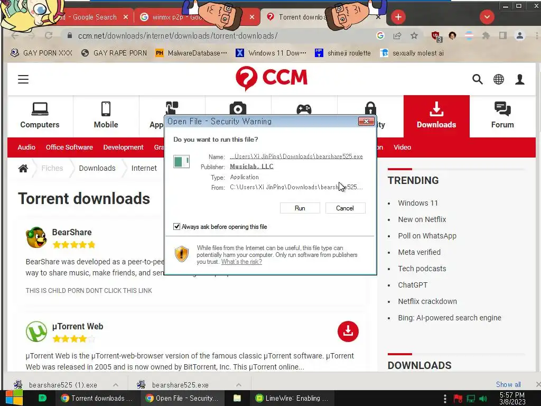
Task: Open the Computers category
Action: pyautogui.click(x=40, y=116)
